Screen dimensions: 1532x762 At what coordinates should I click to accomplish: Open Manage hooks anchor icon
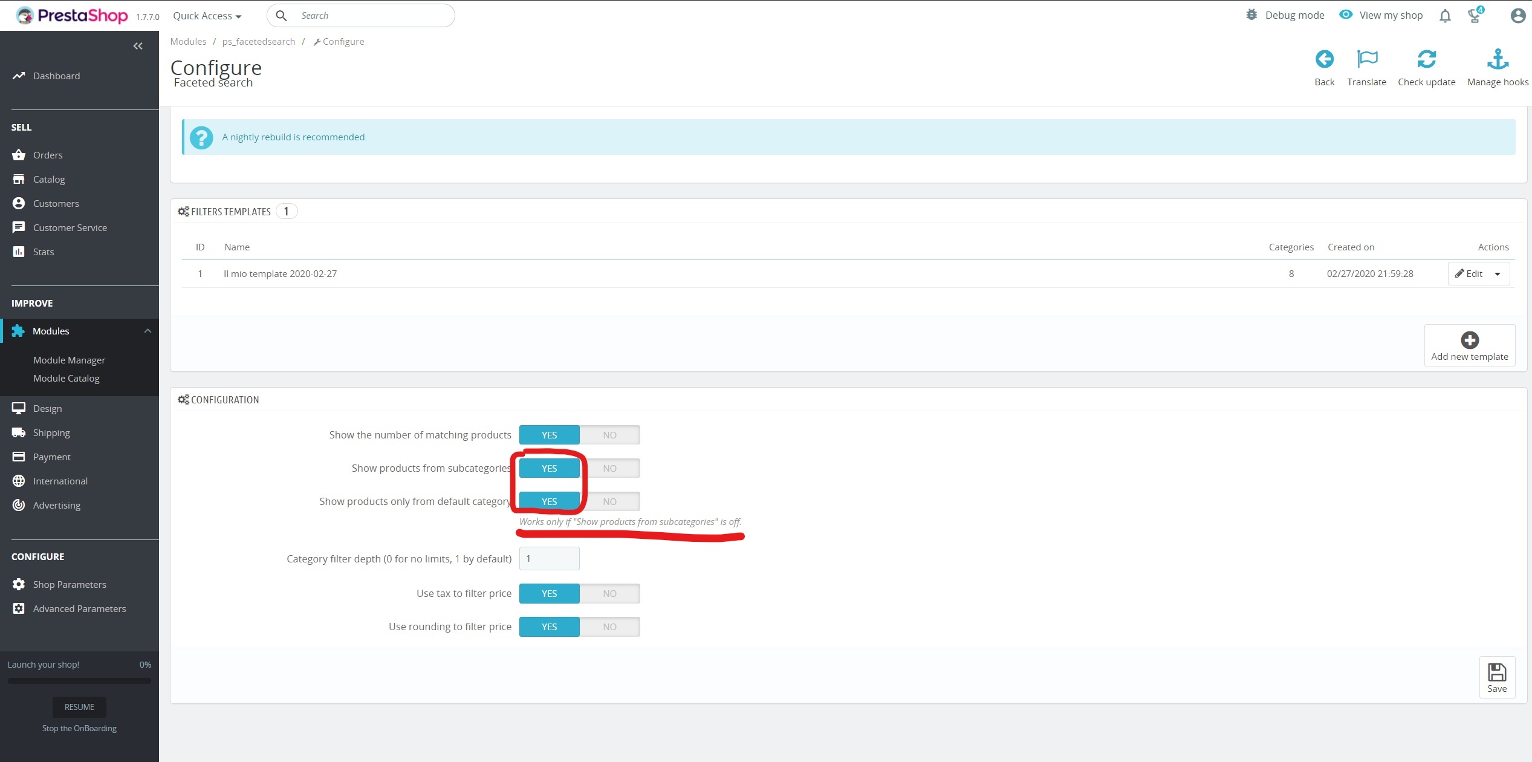click(1498, 59)
